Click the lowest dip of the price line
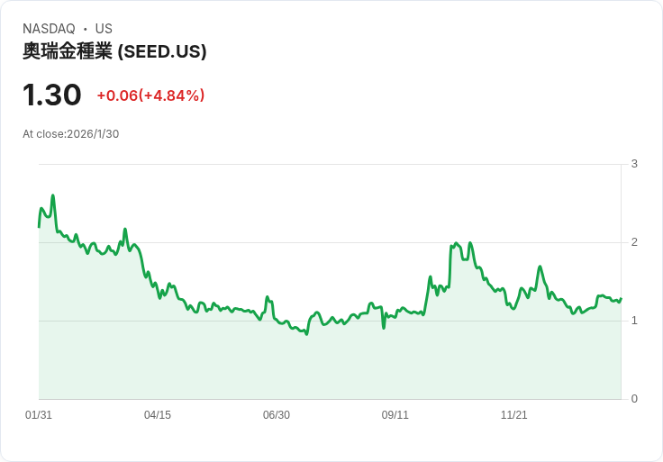This screenshot has width=663, height=462. (306, 334)
